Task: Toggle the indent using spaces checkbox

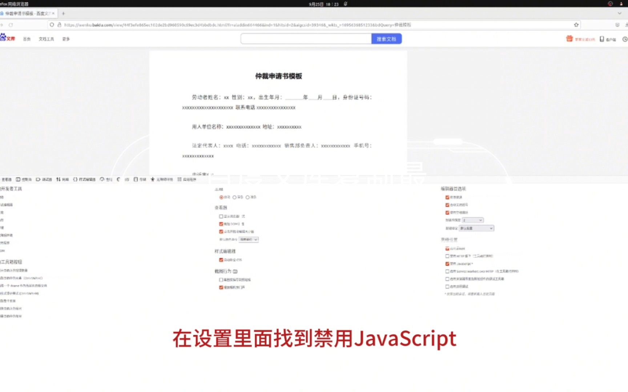Action: (x=447, y=213)
